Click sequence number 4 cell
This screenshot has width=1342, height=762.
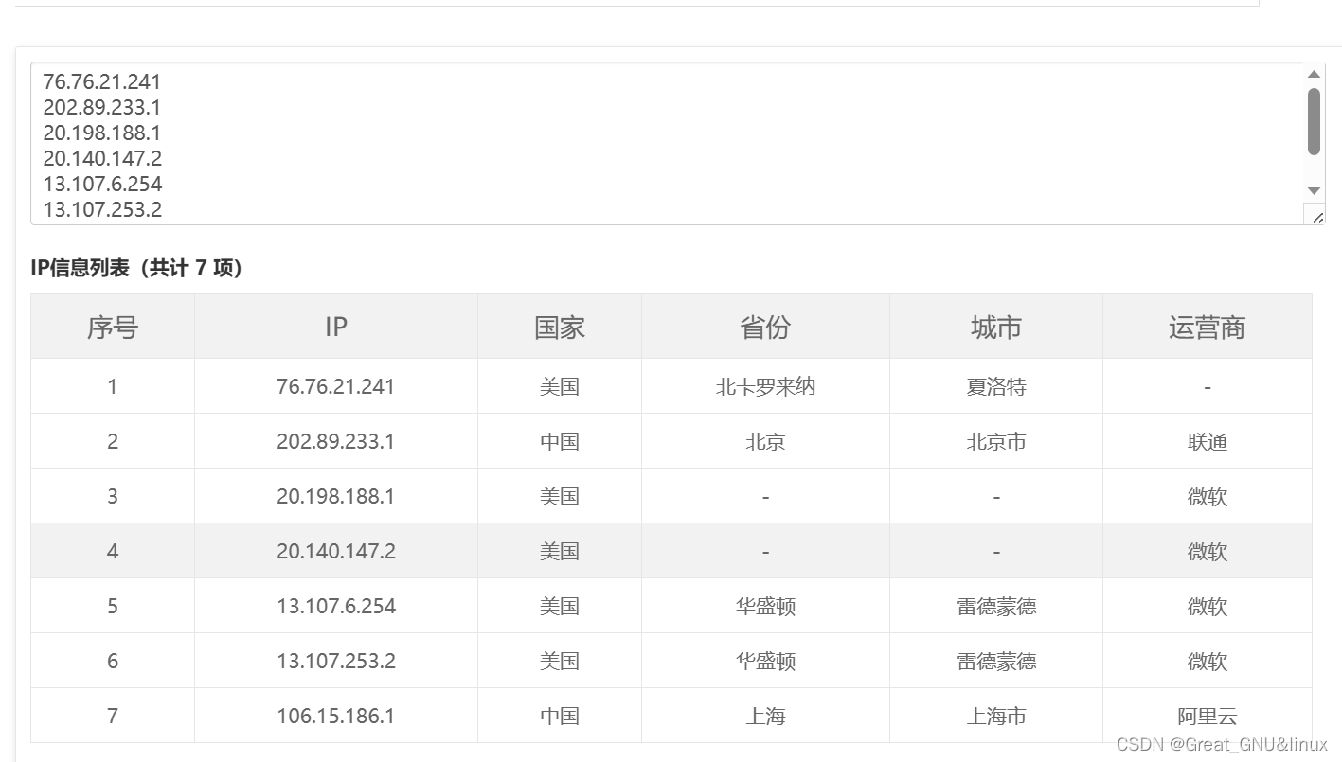click(x=113, y=551)
